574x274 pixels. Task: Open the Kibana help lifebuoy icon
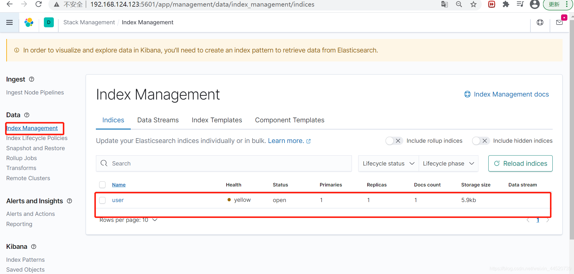click(540, 22)
